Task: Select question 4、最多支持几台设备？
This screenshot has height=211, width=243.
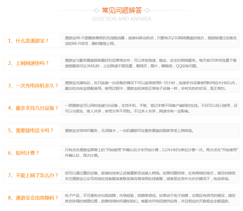Action: pyautogui.click(x=33, y=108)
